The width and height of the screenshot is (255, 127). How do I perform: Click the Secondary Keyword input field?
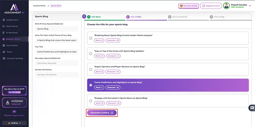pos(56,63)
